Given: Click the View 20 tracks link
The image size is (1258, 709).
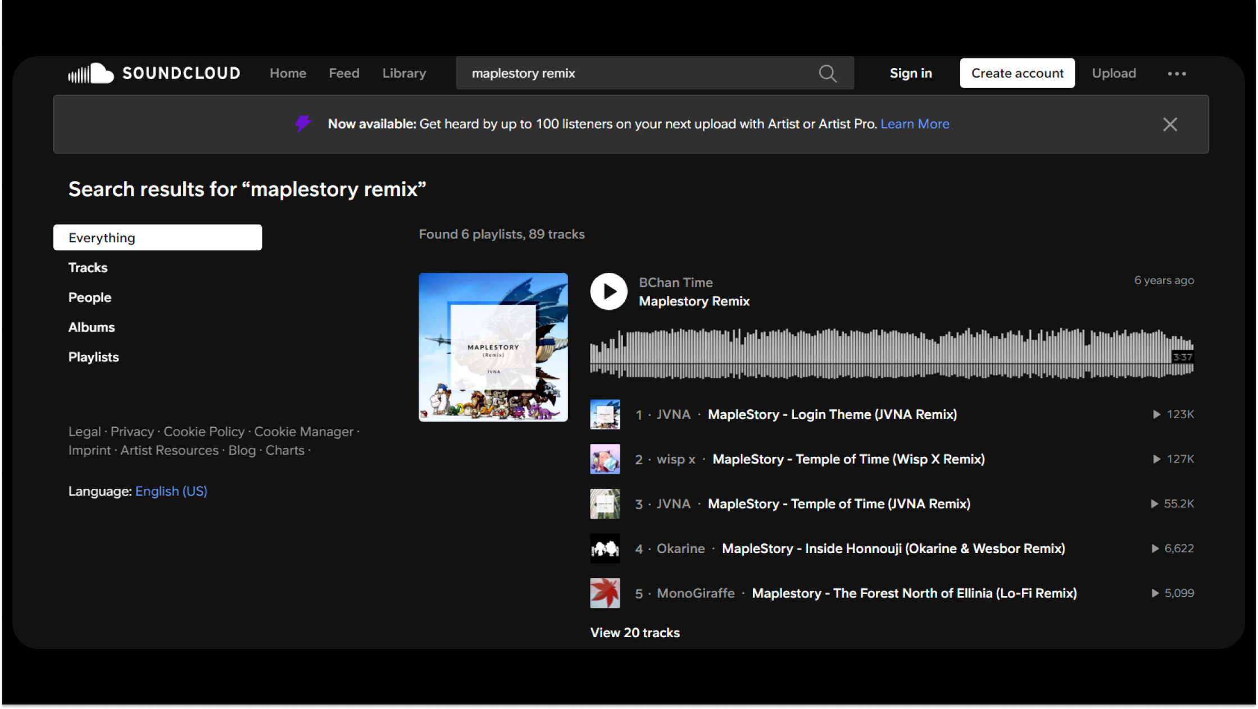Looking at the screenshot, I should pyautogui.click(x=635, y=633).
